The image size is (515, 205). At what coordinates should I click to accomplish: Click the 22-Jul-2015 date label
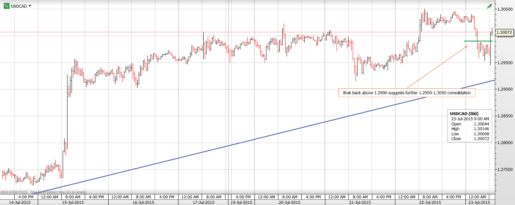[430, 202]
